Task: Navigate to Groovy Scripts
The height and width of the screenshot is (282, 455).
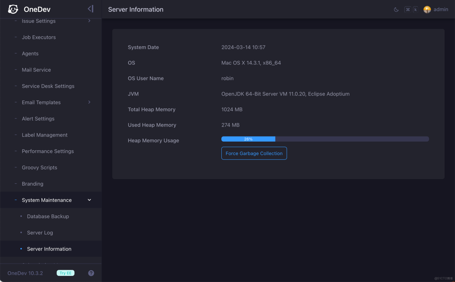Action: [x=39, y=168]
